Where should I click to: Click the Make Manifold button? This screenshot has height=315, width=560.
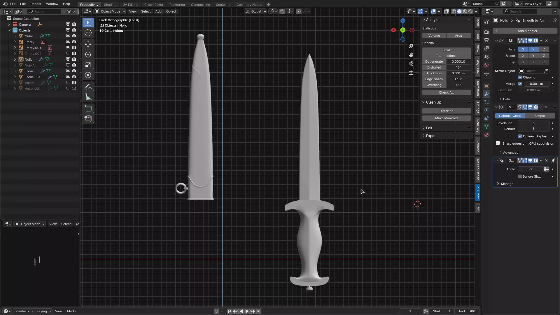tap(446, 118)
